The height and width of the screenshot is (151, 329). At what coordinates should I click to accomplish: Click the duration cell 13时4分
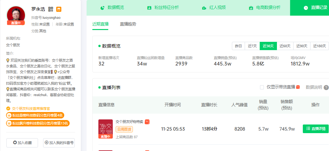210,129
